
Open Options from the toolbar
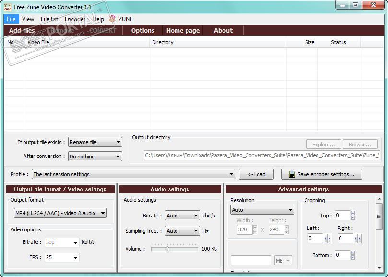[x=143, y=30]
